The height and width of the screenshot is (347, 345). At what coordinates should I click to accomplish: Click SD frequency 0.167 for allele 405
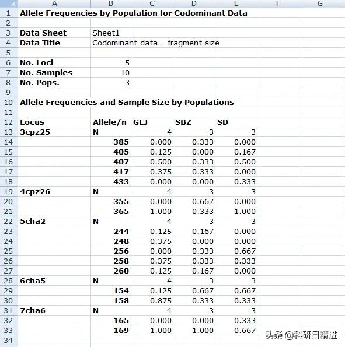click(236, 152)
